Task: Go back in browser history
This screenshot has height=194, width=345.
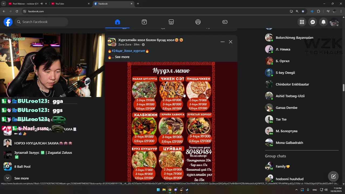Action: click(4, 11)
